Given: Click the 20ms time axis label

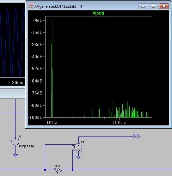Looking at the screenshot, I should pyautogui.click(x=17, y=82).
